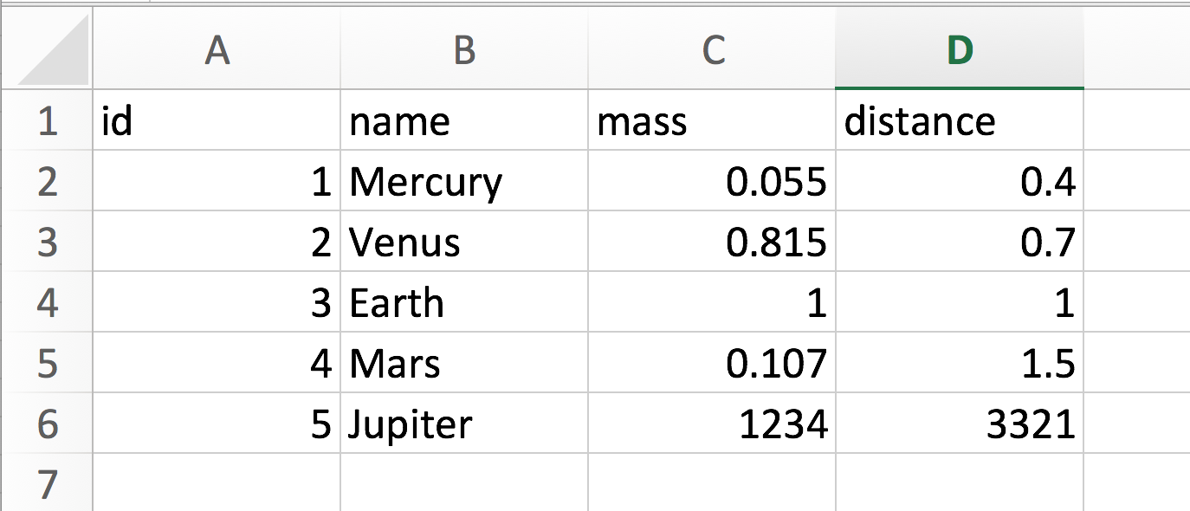Select column C header
Image resolution: width=1190 pixels, height=511 pixels.
(x=712, y=52)
